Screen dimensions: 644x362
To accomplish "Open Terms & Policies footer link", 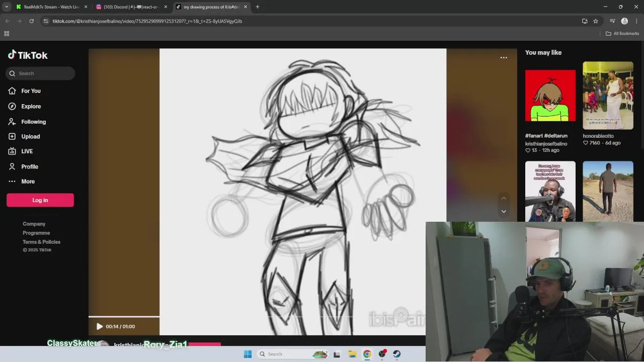I will pos(41,242).
